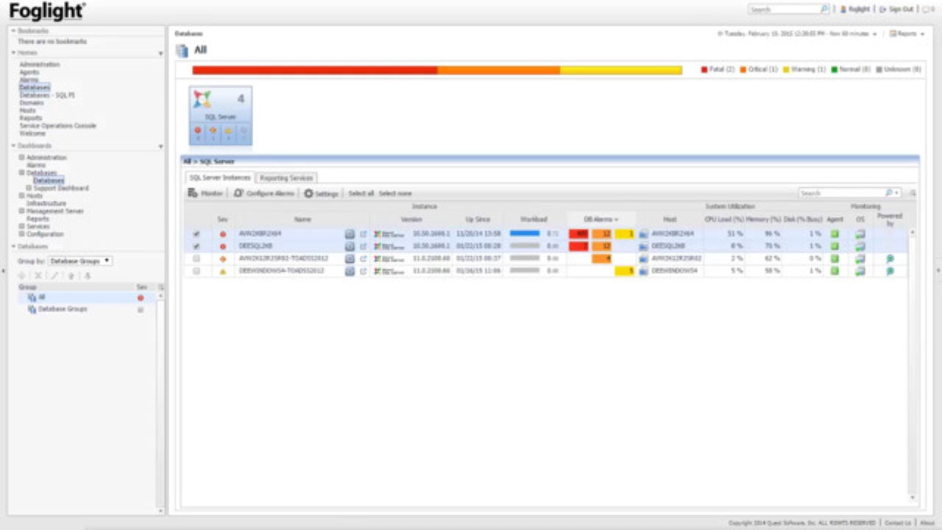Click the orange critical alarm count for DEESQL2K8
This screenshot has height=530, width=942.
(602, 246)
